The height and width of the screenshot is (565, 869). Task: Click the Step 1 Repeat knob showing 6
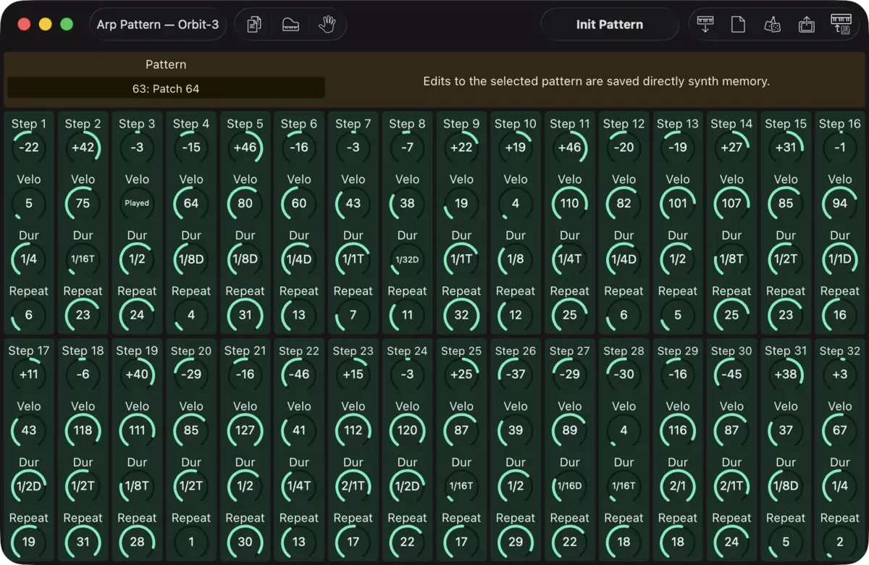tap(29, 314)
